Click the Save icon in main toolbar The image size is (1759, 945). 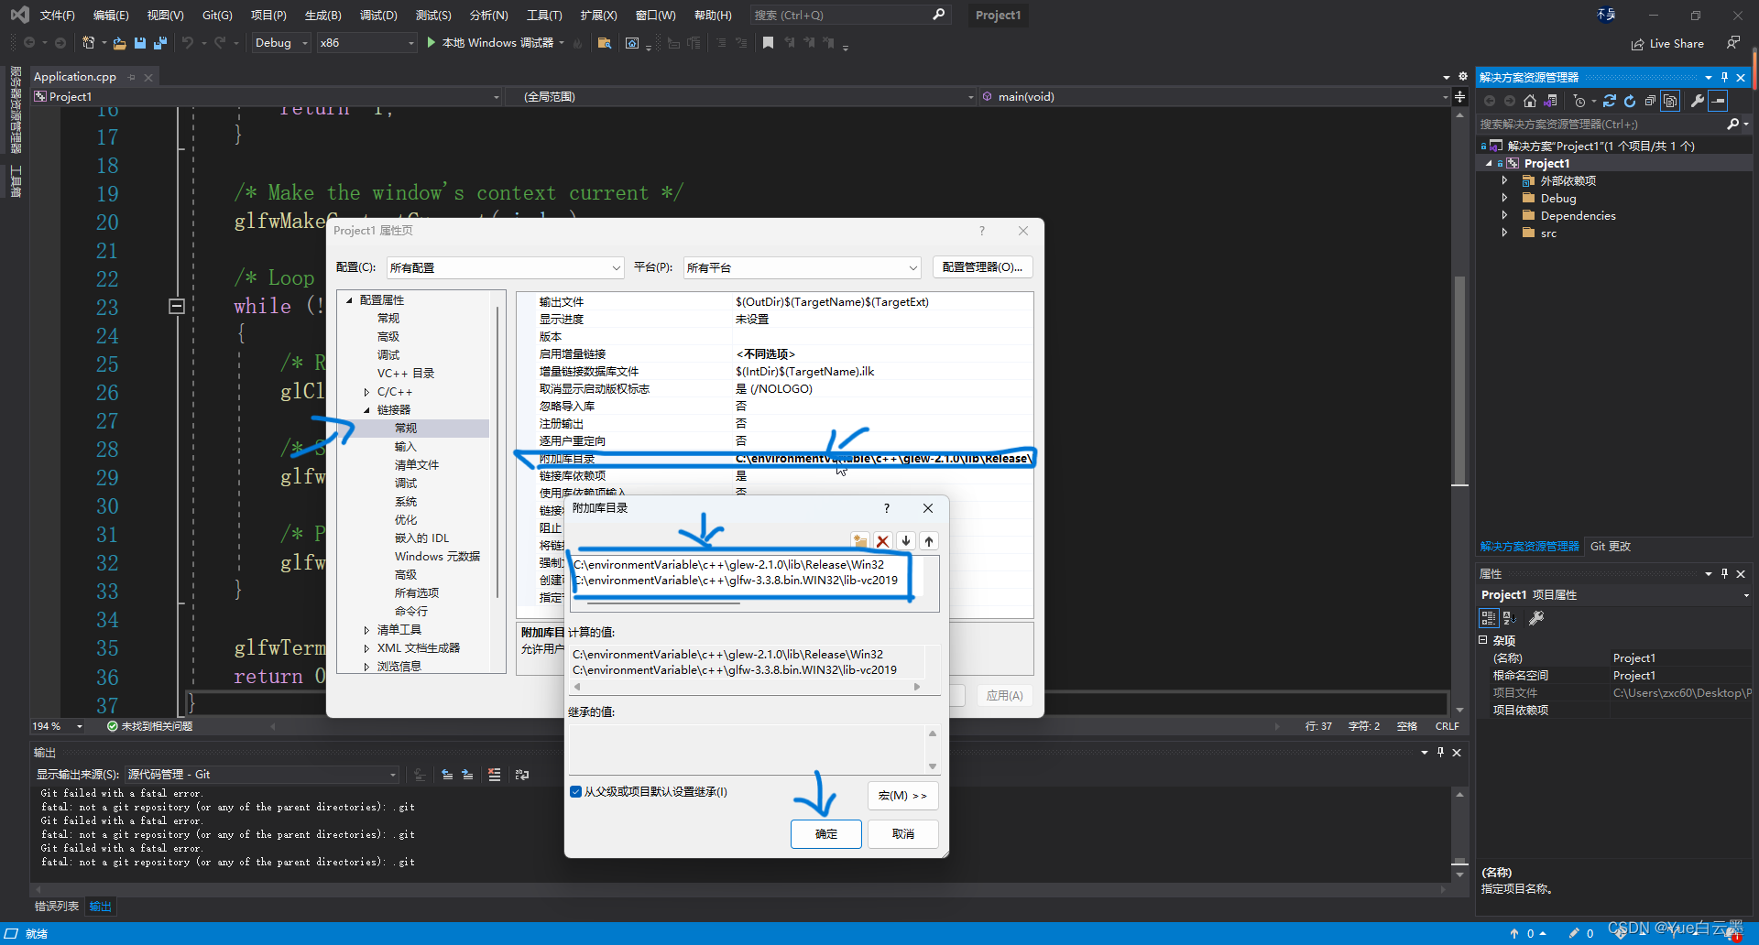[140, 43]
